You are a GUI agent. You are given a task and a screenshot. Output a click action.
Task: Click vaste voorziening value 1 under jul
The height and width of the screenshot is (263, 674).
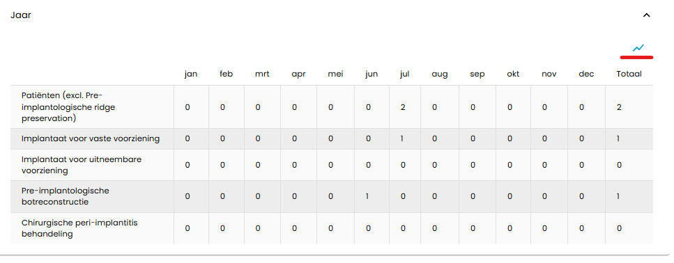402,138
